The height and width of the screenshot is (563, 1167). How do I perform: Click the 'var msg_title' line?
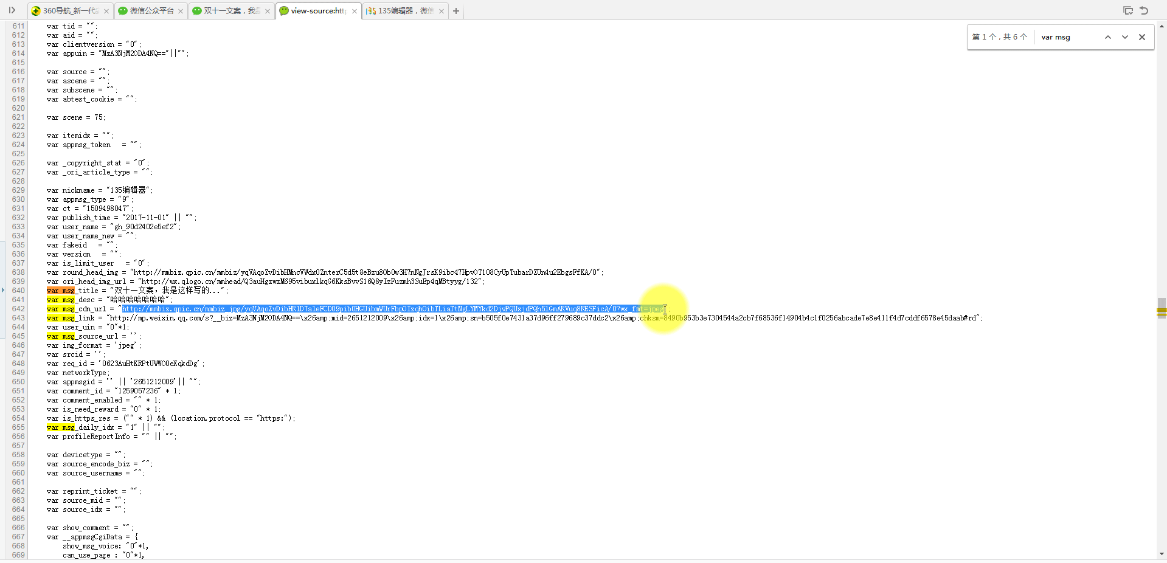coord(137,291)
